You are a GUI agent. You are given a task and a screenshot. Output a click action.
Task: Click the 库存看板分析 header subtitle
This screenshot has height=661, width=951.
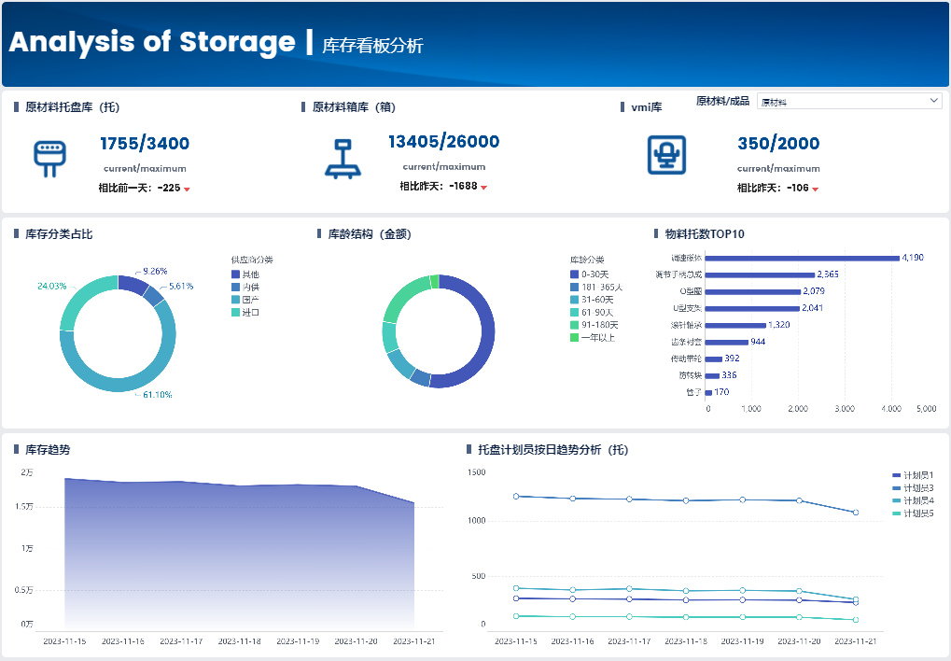(372, 46)
